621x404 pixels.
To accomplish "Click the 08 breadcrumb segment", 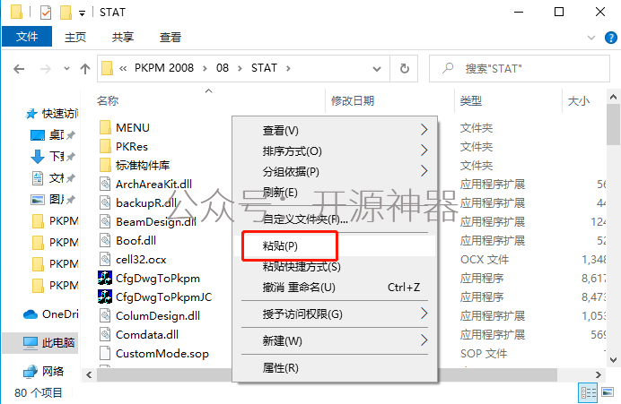I will click(x=223, y=68).
